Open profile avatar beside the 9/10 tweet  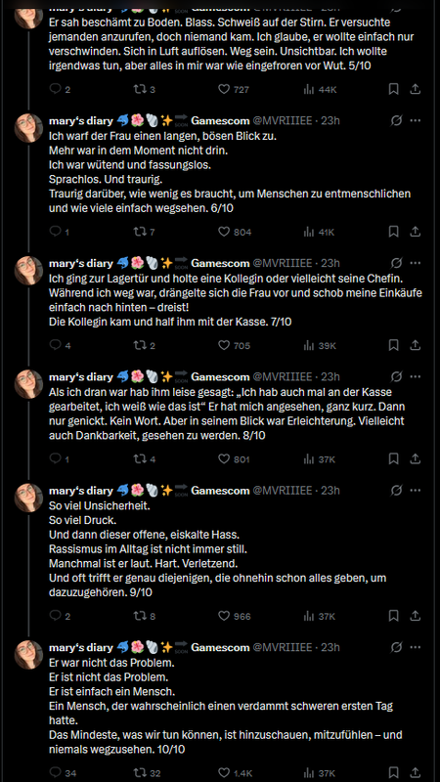click(x=28, y=498)
